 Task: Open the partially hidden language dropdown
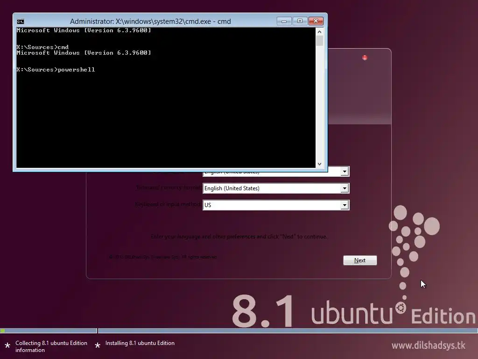pyautogui.click(x=344, y=172)
